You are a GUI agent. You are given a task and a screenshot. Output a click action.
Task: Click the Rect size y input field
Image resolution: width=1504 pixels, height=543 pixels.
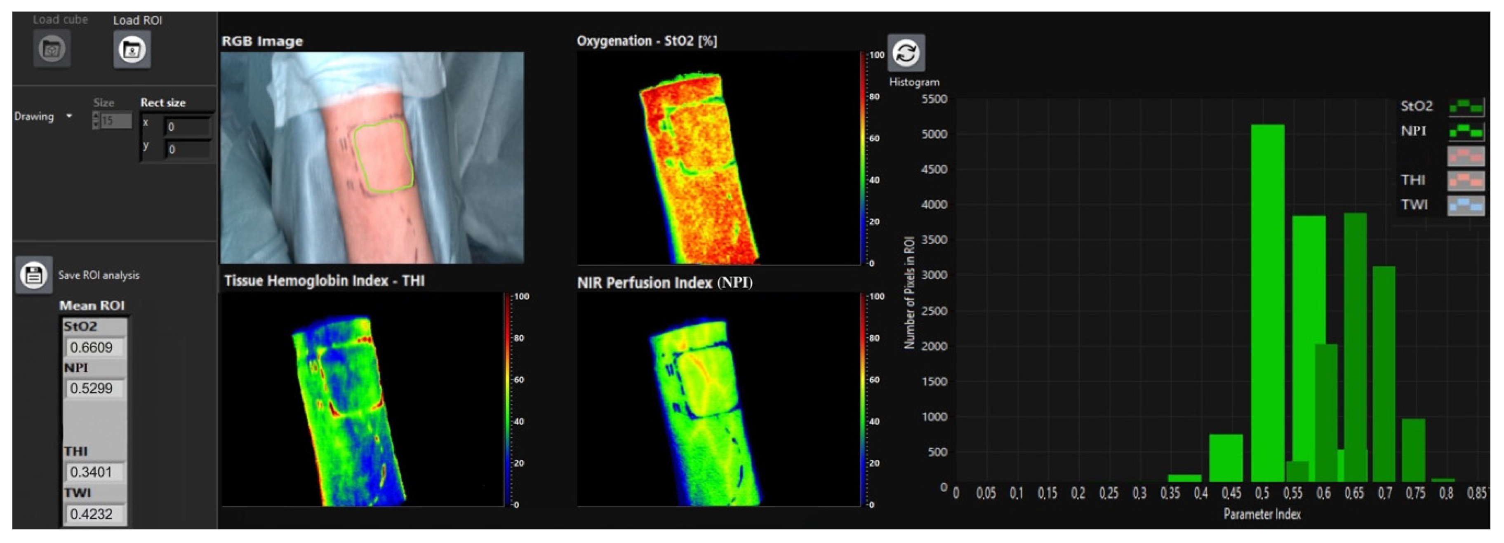coord(187,150)
